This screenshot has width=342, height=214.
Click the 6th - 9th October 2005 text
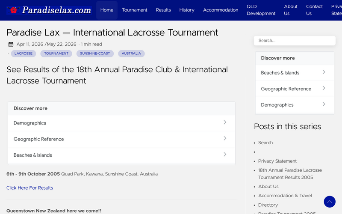tap(33, 174)
